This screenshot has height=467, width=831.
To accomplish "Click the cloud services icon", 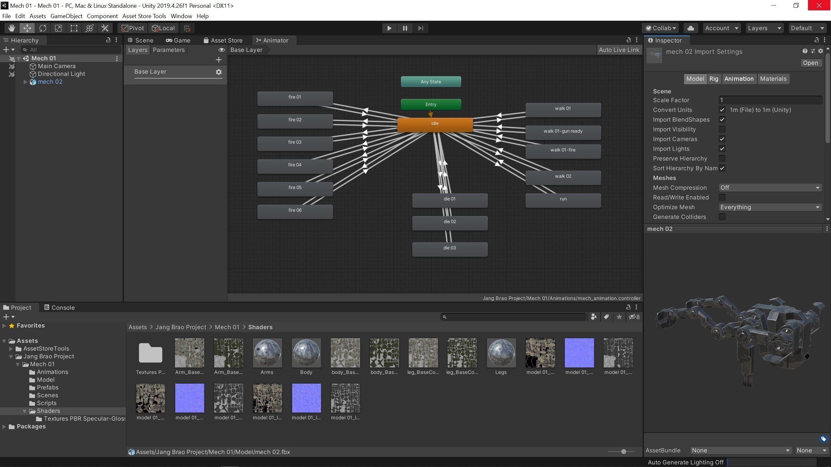I will click(x=691, y=28).
